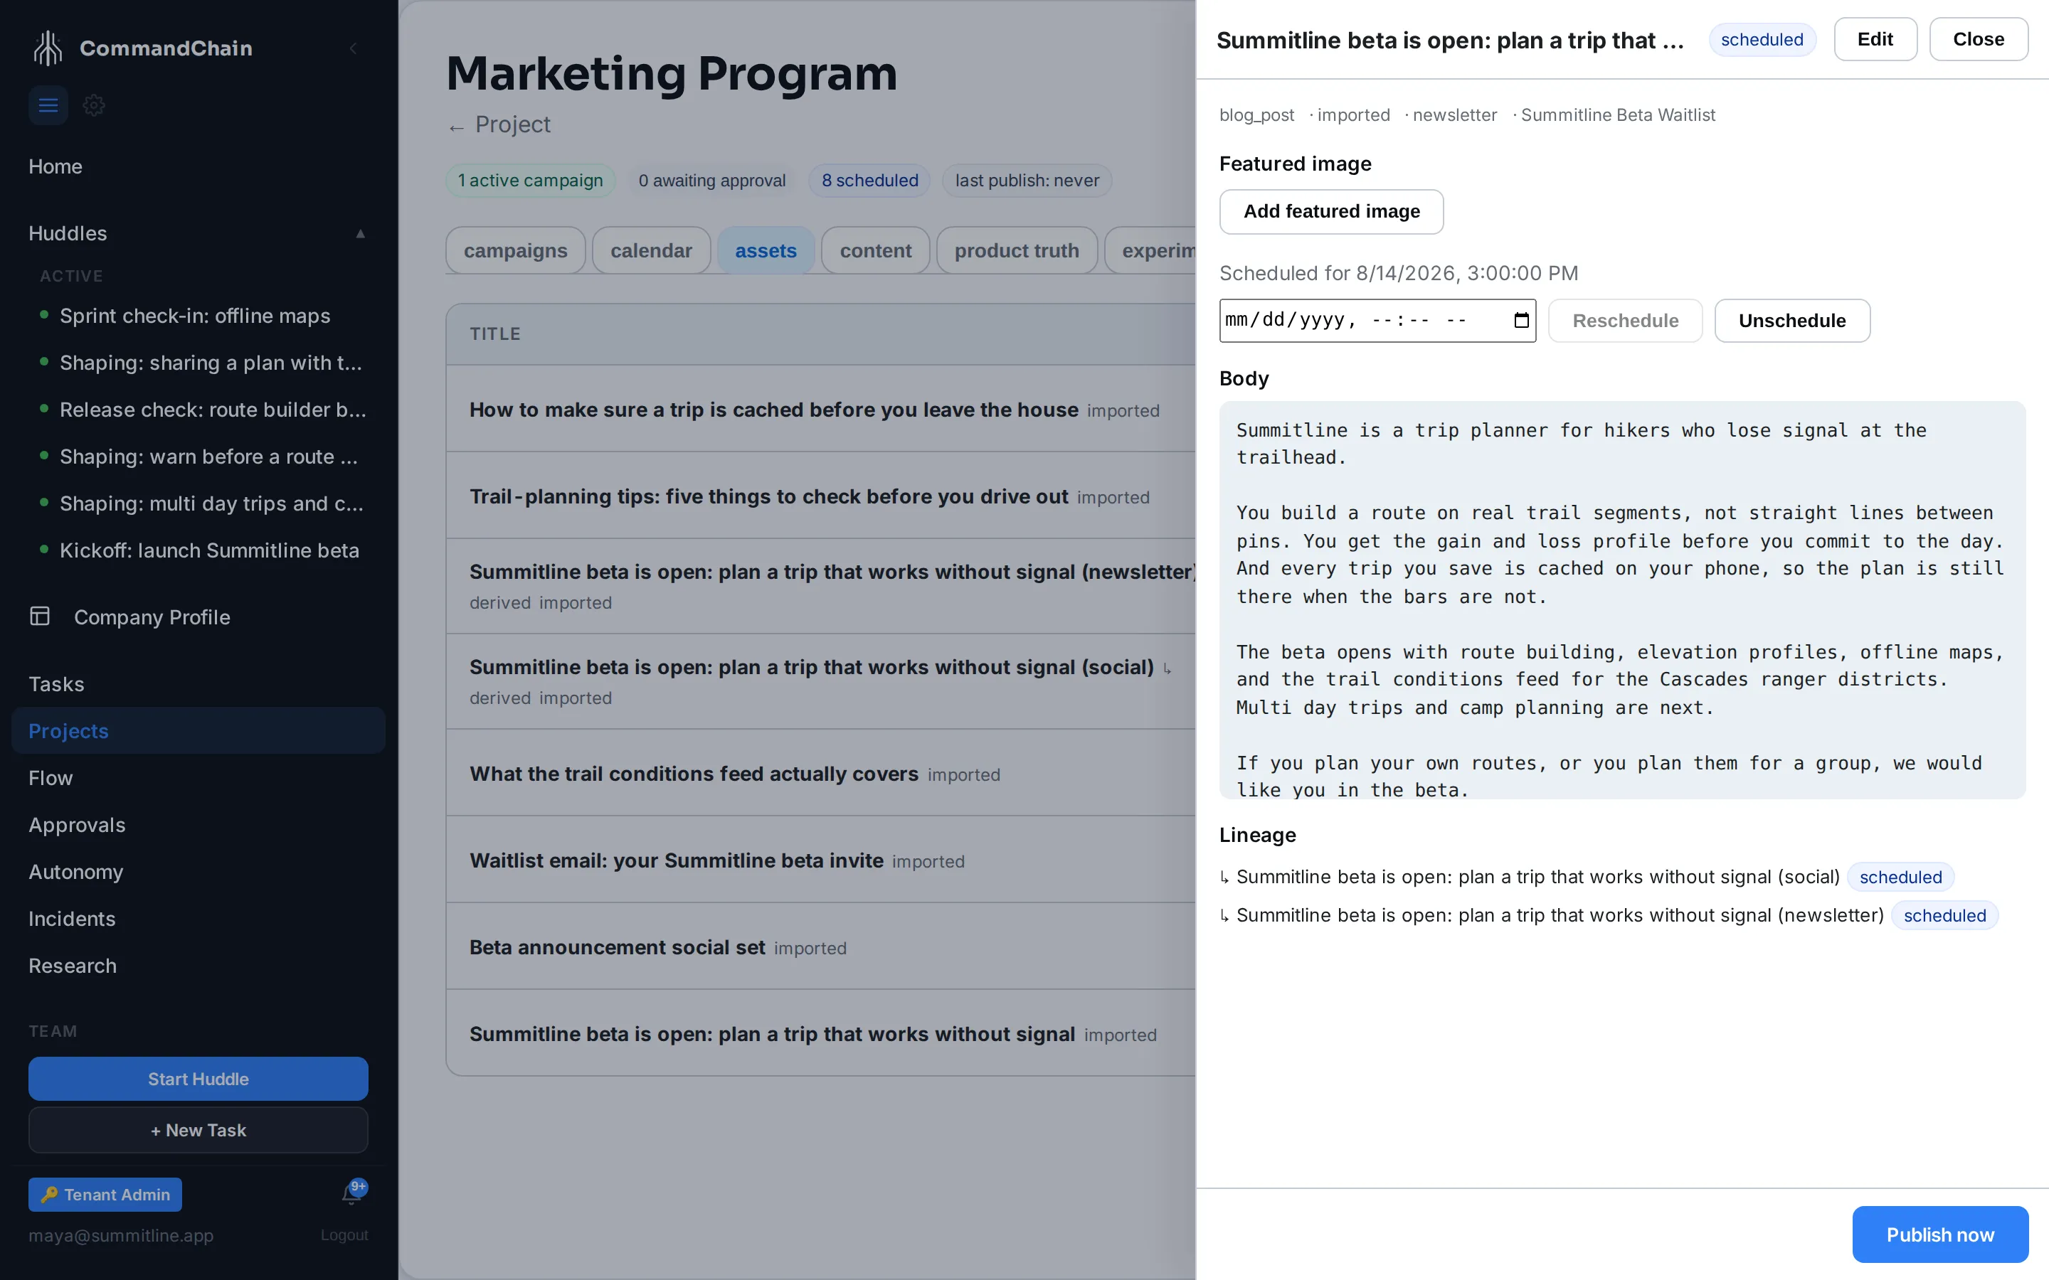Open huddle Sprint check-in: offline maps
This screenshot has height=1280, width=2049.
tap(195, 316)
